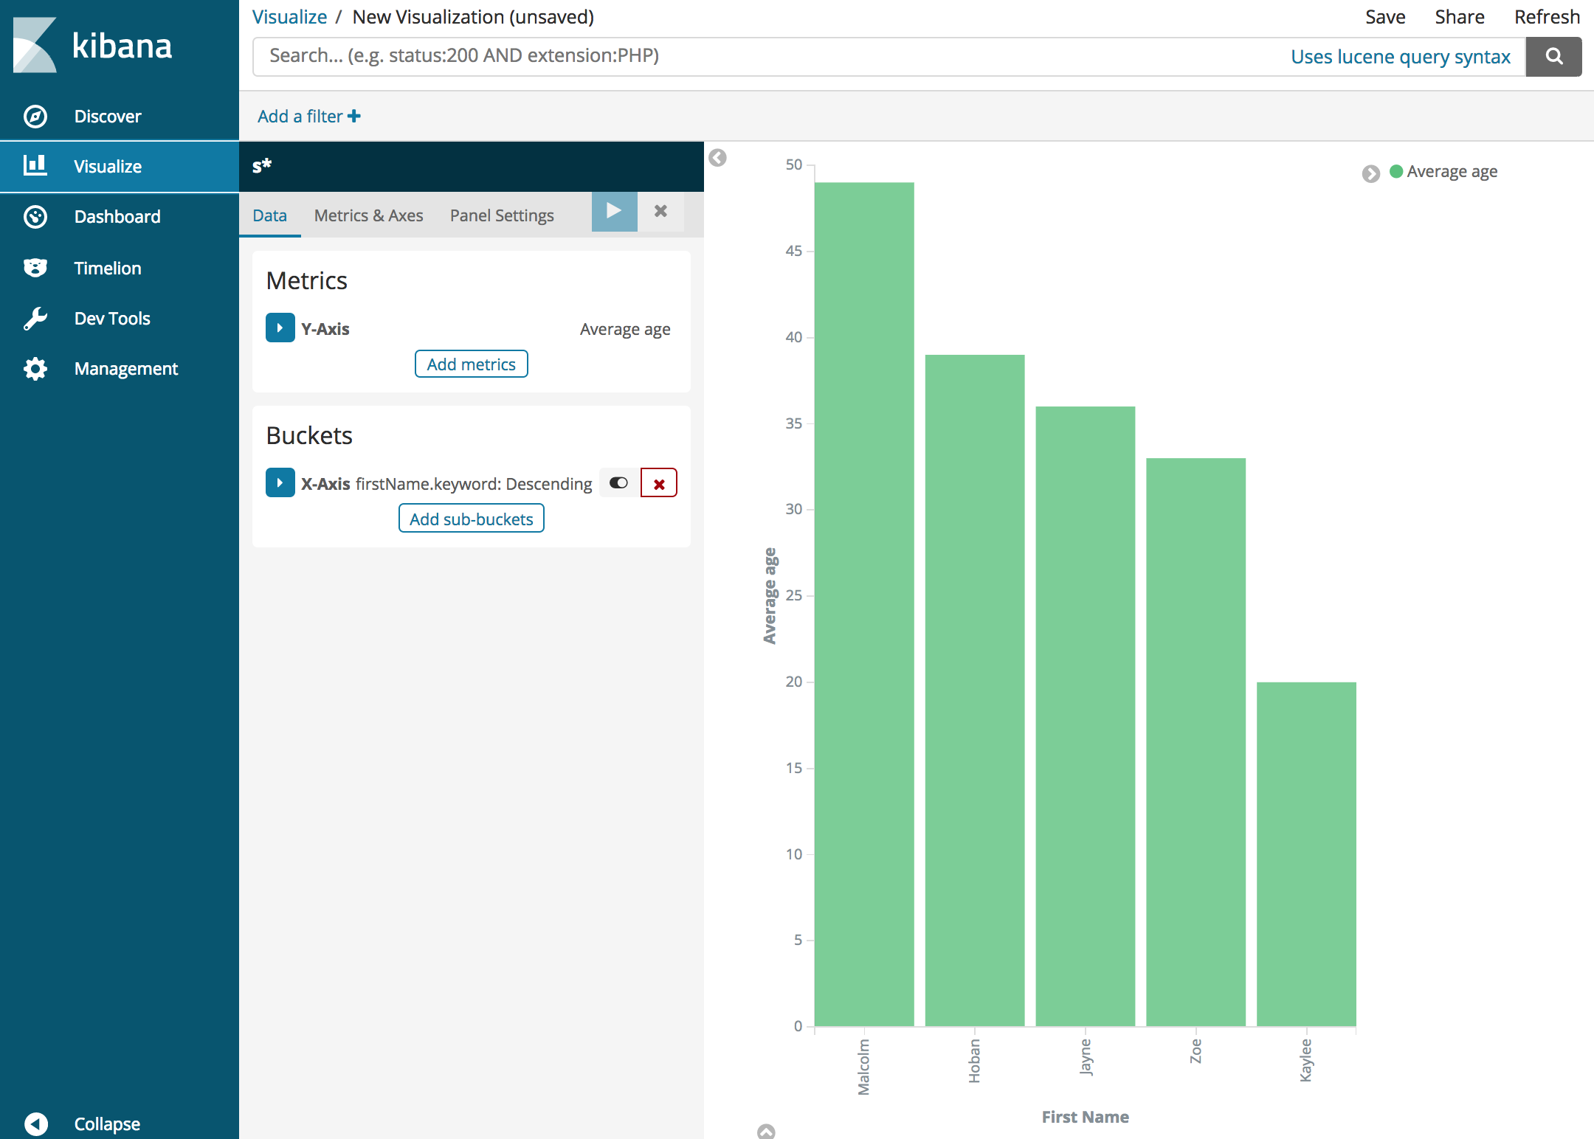The height and width of the screenshot is (1139, 1594).
Task: Open the Discover compass icon
Action: click(x=35, y=117)
